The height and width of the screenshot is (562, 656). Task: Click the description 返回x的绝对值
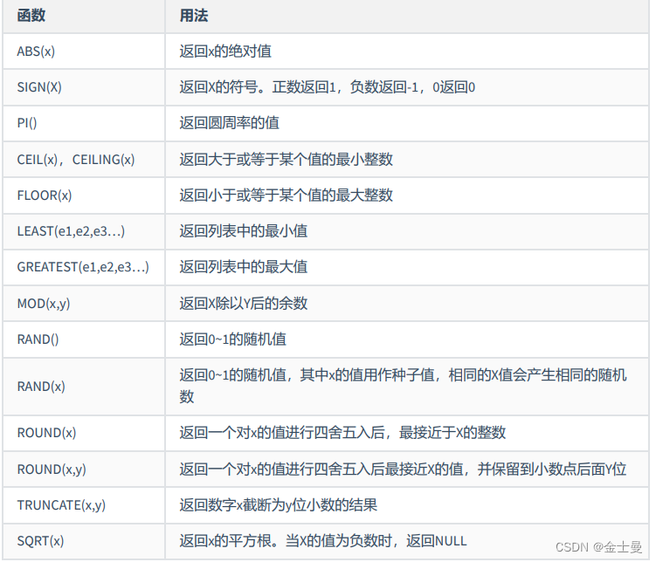(x=225, y=51)
